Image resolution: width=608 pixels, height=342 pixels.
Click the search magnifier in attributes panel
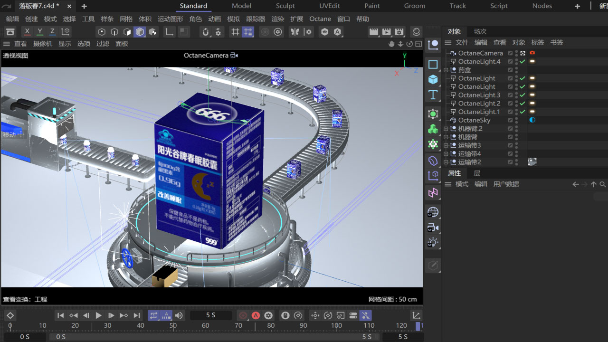tap(603, 184)
